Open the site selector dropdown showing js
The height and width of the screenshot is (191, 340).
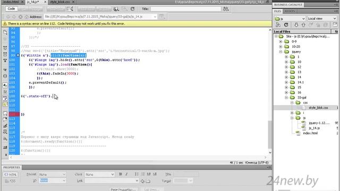point(290,19)
